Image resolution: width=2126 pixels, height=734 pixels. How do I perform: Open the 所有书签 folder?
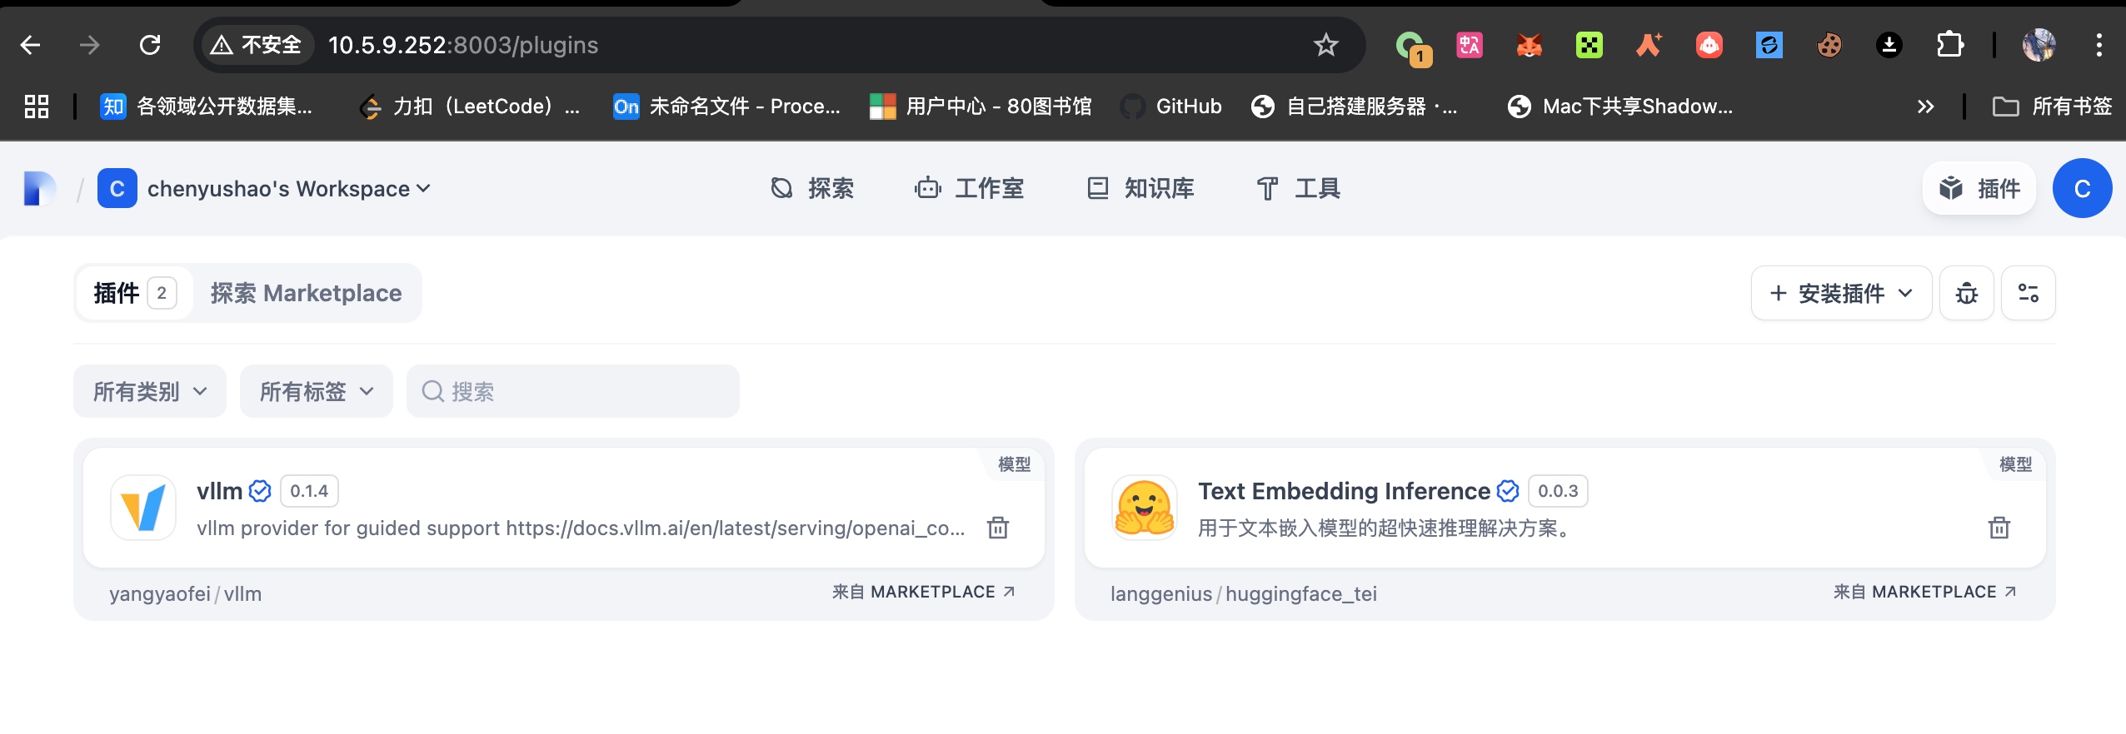point(2052,107)
